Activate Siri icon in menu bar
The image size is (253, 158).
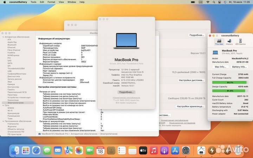pyautogui.click(x=225, y=2)
